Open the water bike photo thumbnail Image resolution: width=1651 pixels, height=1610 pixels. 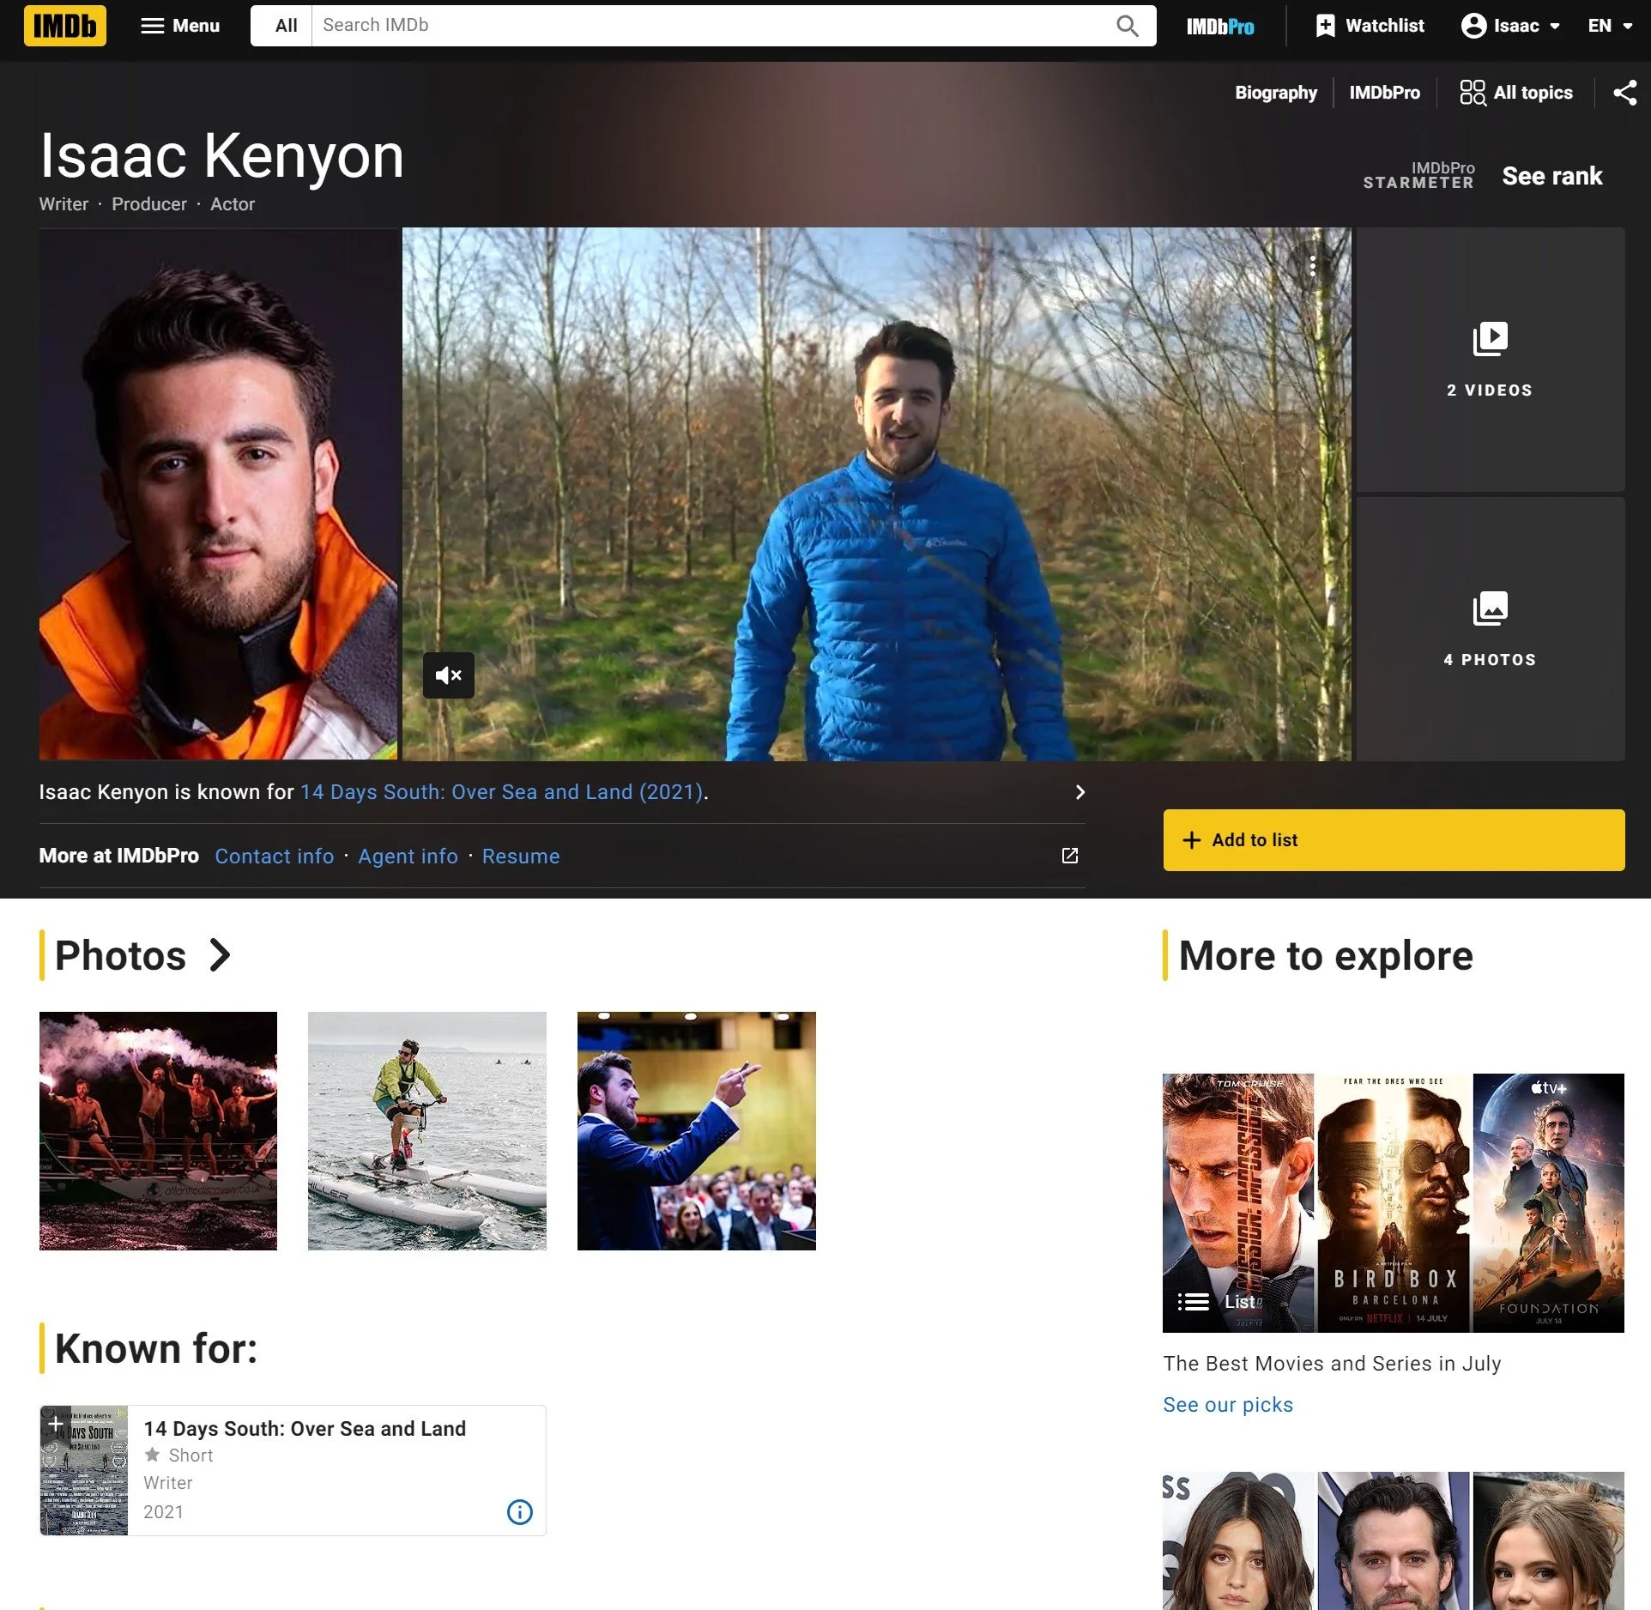click(426, 1130)
